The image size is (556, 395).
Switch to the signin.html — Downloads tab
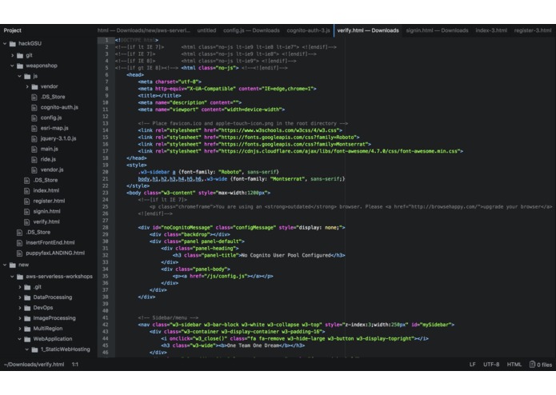[x=437, y=30]
